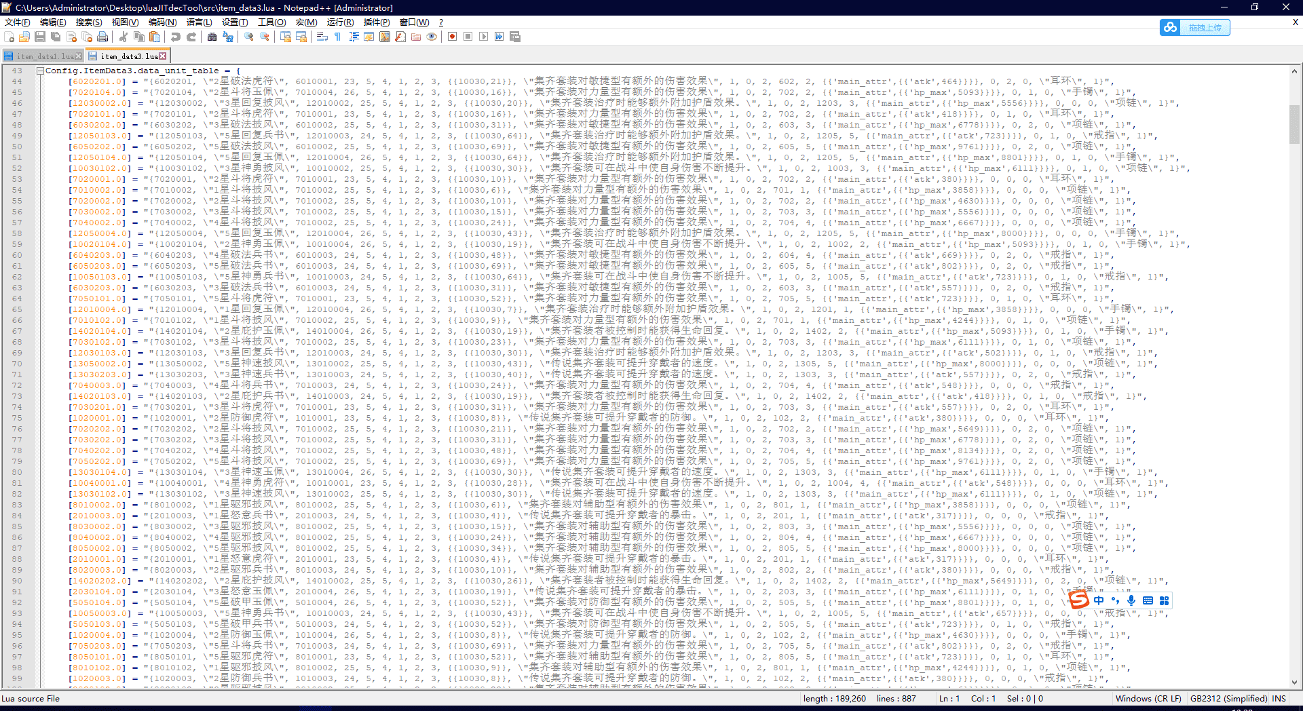This screenshot has width=1303, height=711.
Task: Open the Function list icon
Action: pos(400,37)
